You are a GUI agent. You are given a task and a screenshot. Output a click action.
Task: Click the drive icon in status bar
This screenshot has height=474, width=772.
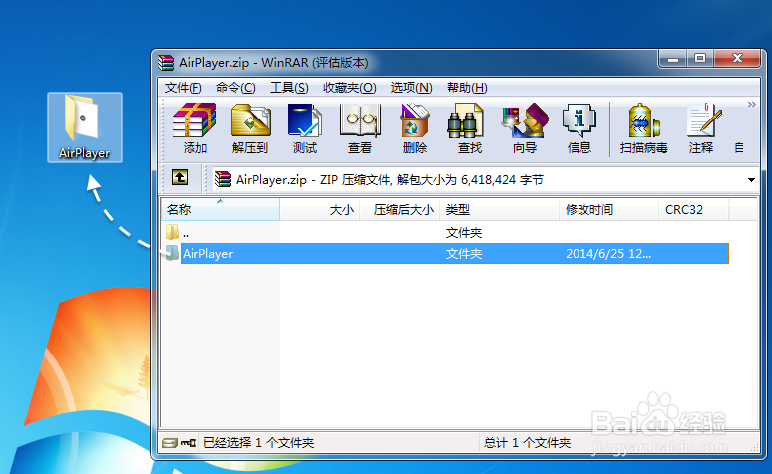[169, 443]
